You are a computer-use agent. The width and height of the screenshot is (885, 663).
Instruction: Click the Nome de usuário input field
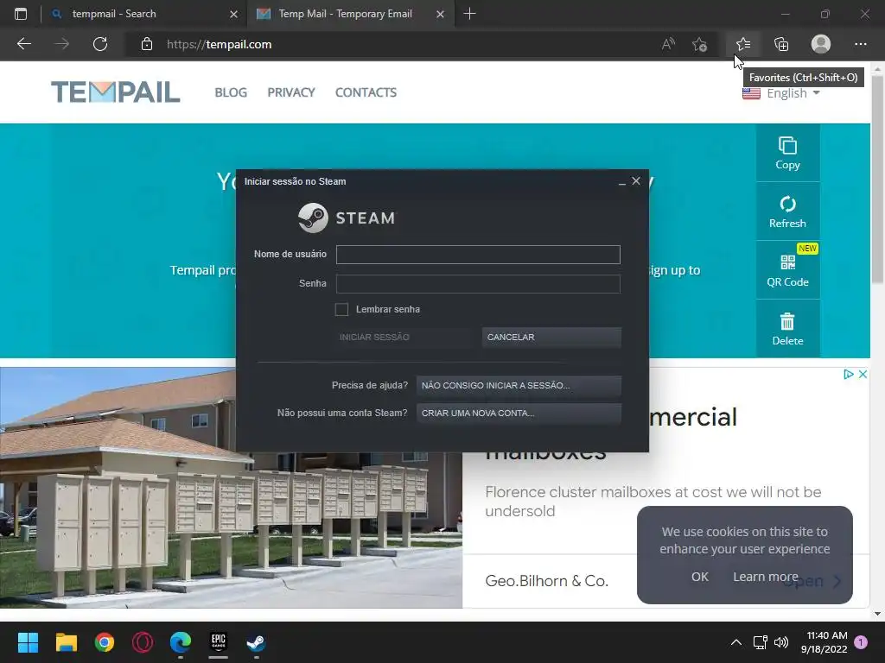click(478, 255)
